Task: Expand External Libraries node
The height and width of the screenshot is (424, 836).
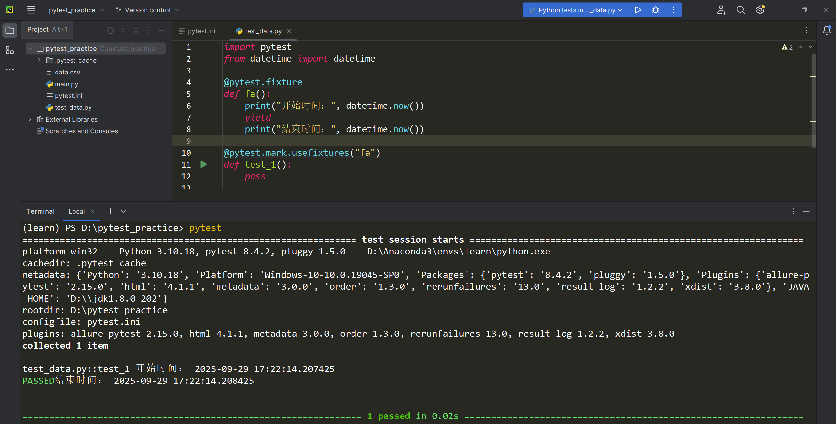Action: (30, 119)
